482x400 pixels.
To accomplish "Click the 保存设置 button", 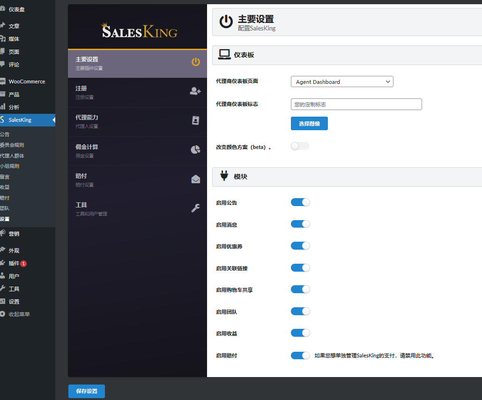I will 87,391.
